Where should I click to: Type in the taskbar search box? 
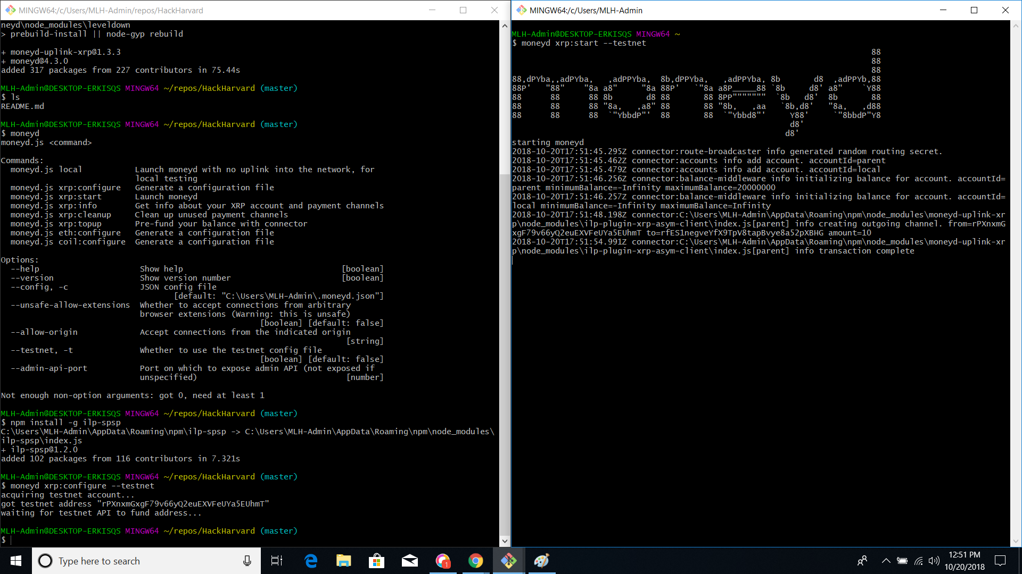click(x=144, y=561)
